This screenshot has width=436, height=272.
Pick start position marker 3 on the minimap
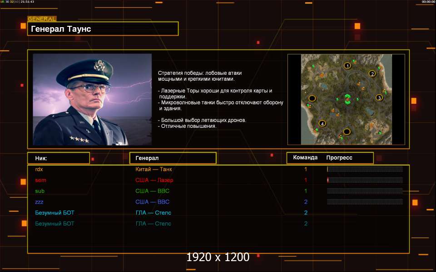(x=379, y=98)
